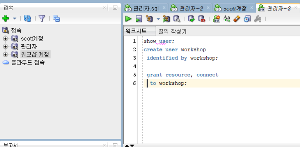Rollback changes with the rollback icon
Screen dimensions: 300x147
pos(202,19)
